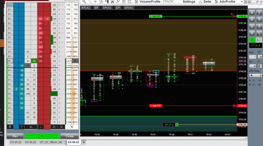Viewport: 263px width, 146px height.
Task: Center the price ladder using the bottom-left icon
Action: tap(10, 127)
